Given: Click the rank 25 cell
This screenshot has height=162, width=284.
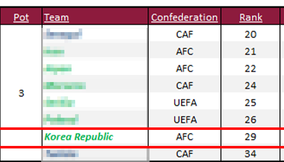Looking at the screenshot, I should [x=250, y=103].
